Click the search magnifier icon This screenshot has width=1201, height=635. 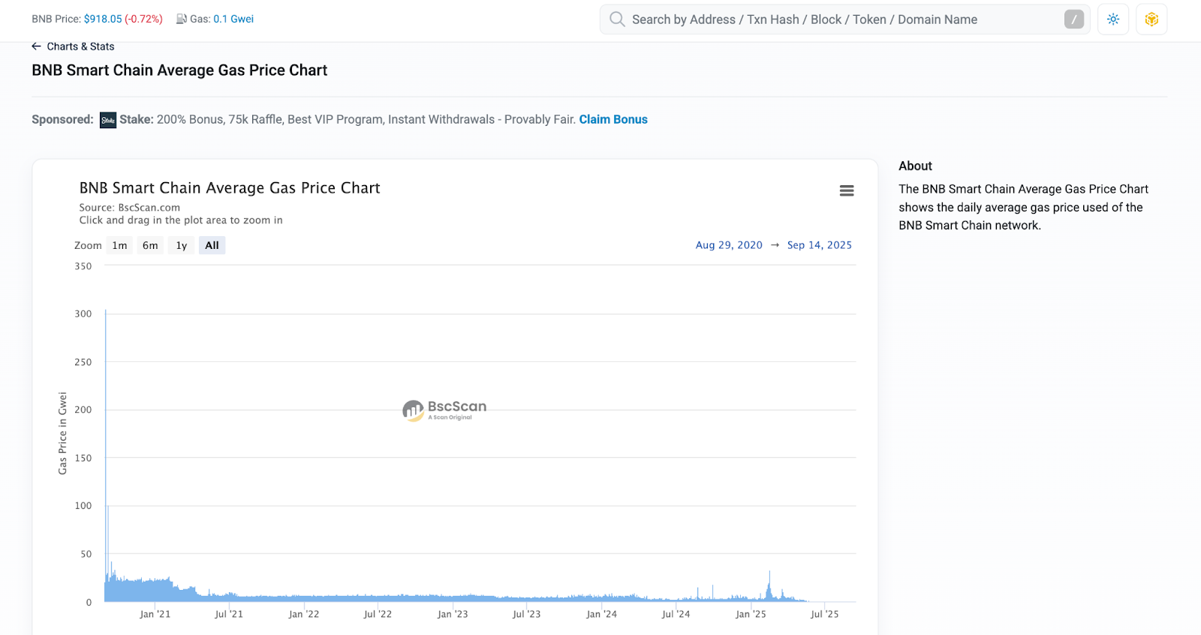tap(617, 19)
